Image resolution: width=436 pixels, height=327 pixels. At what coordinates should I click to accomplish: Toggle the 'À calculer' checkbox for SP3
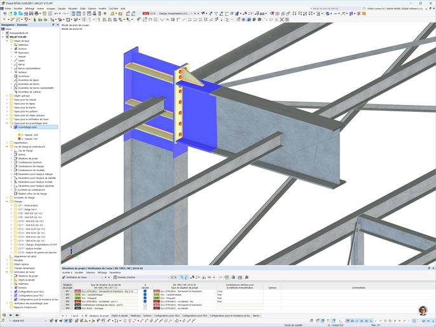pos(145,298)
